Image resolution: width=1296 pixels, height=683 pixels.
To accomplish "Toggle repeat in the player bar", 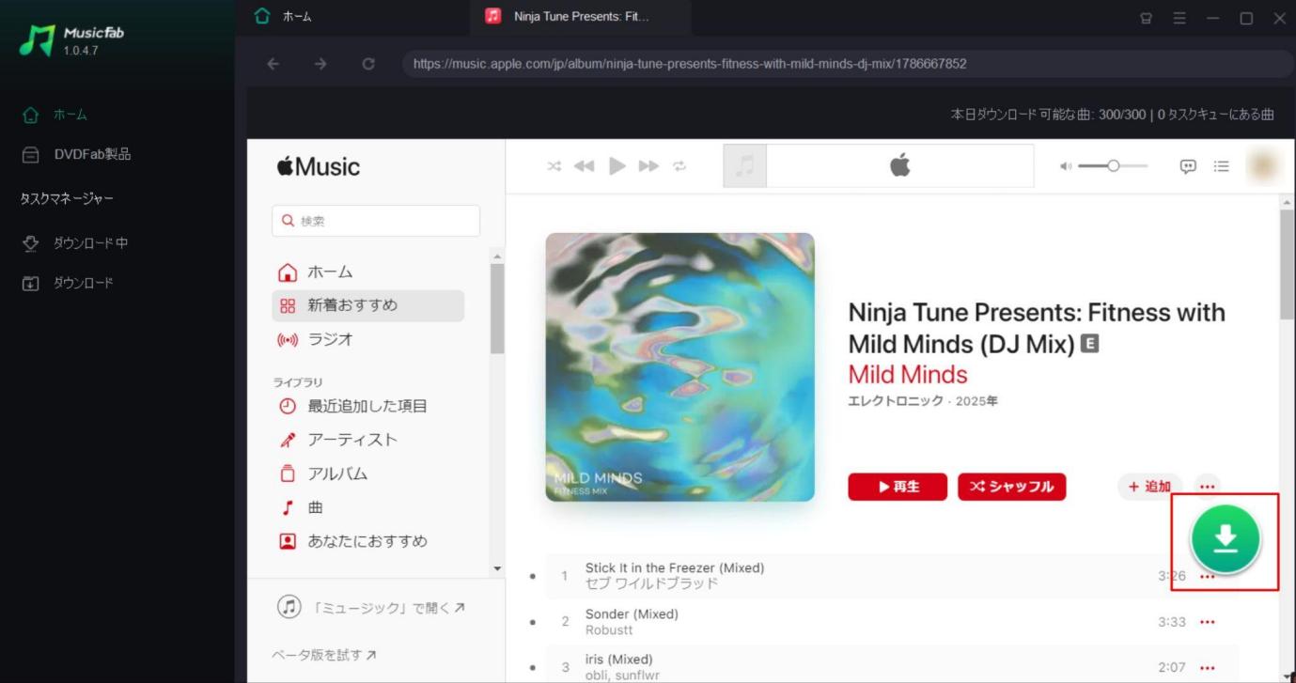I will pyautogui.click(x=679, y=166).
